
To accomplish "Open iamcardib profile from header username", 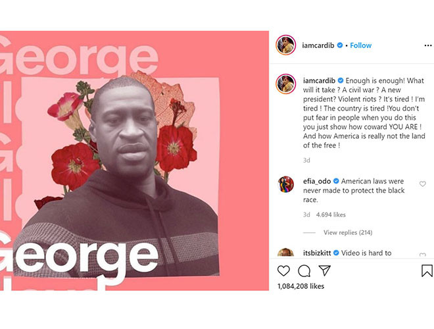I will click(318, 45).
